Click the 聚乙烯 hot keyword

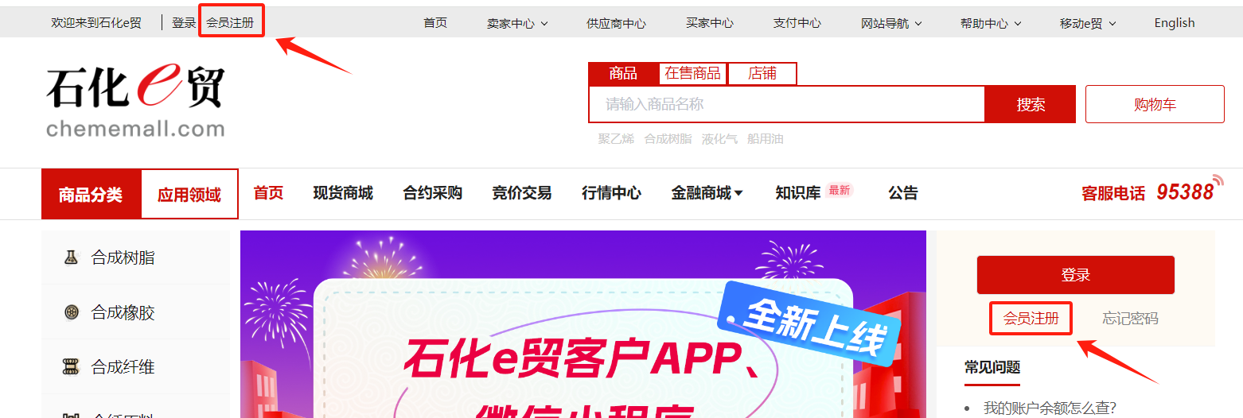[616, 139]
